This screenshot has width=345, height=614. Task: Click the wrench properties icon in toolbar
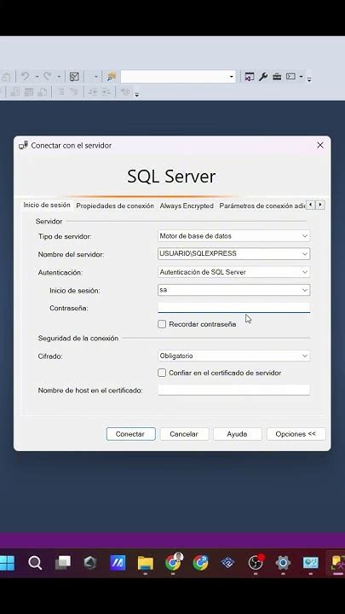[263, 77]
